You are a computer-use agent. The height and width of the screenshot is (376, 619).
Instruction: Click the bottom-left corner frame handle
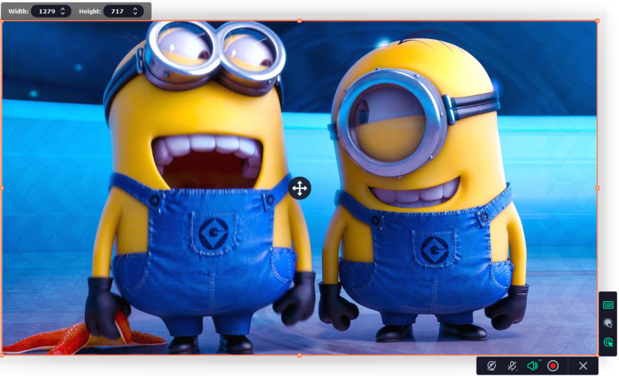[x=2, y=355]
